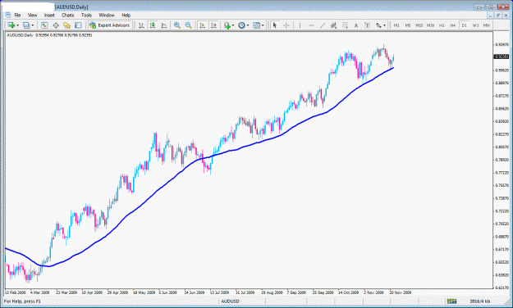The width and height of the screenshot is (513, 308).
Task: Select the D1 daily timeframe
Action: [464, 25]
